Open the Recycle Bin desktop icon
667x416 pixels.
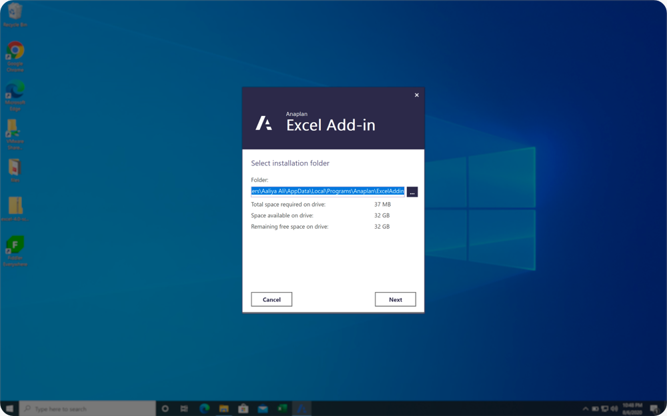click(15, 15)
